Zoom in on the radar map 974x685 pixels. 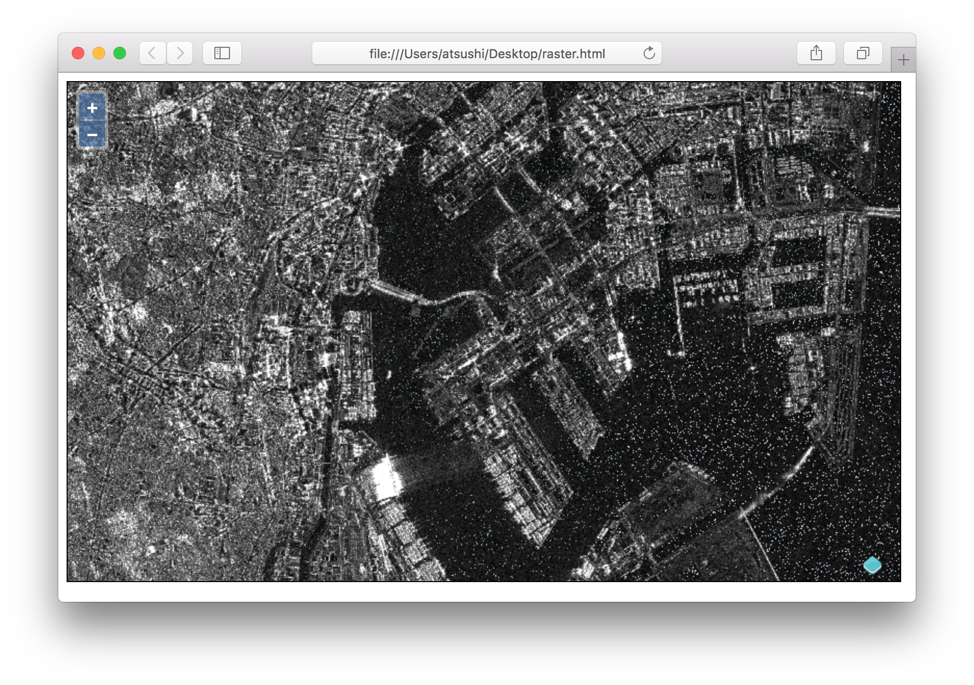pos(92,108)
